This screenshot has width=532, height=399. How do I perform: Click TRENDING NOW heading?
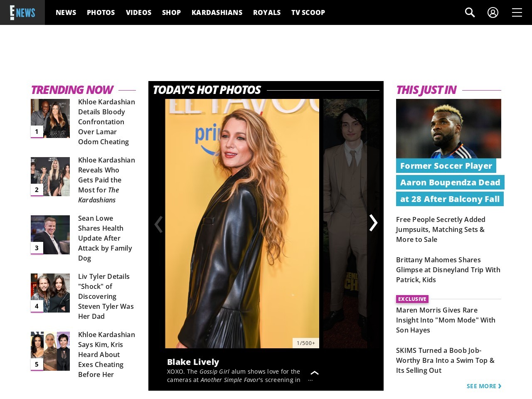pyautogui.click(x=71, y=90)
